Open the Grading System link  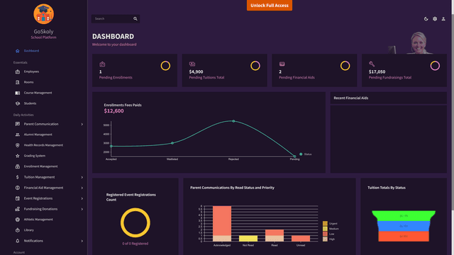(35, 156)
